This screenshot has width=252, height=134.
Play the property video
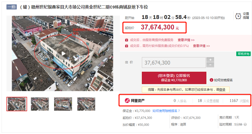click(63, 54)
